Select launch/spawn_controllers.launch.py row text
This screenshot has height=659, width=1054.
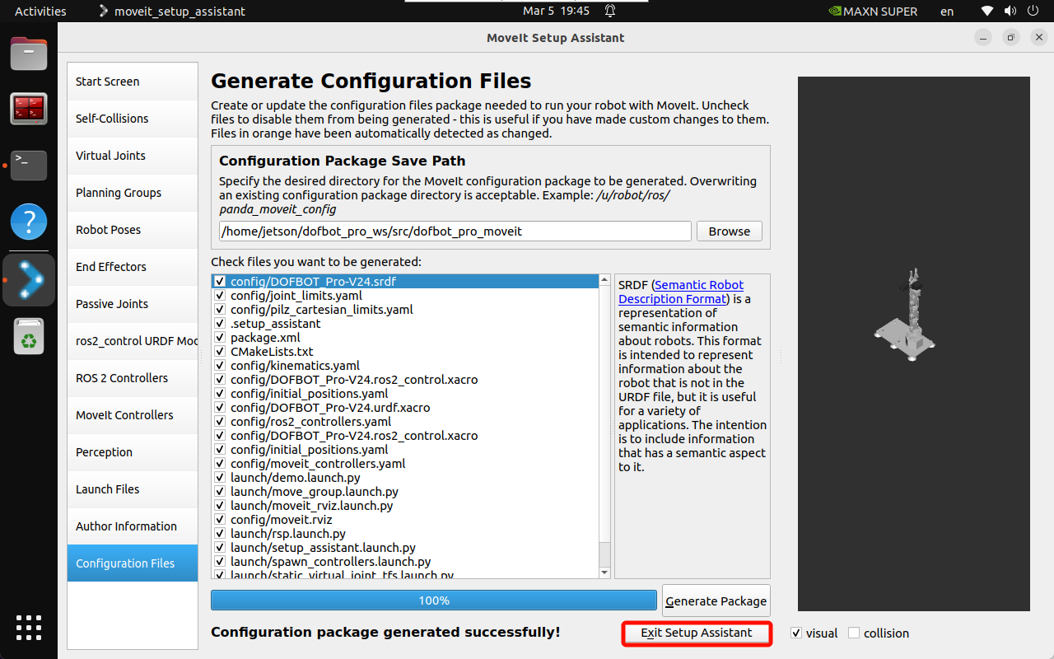point(331,562)
